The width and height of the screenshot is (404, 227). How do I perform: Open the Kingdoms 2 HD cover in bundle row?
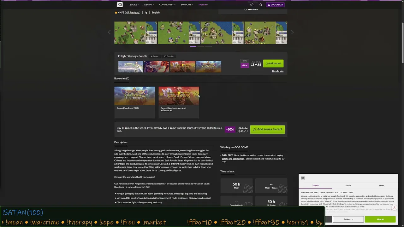click(208, 67)
